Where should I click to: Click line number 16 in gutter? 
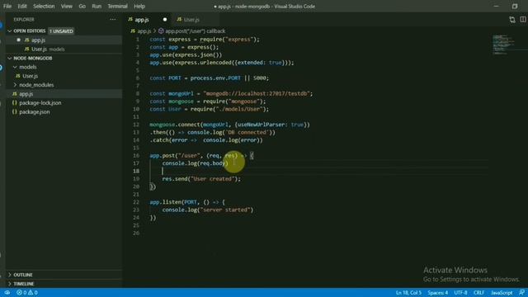[136, 156]
